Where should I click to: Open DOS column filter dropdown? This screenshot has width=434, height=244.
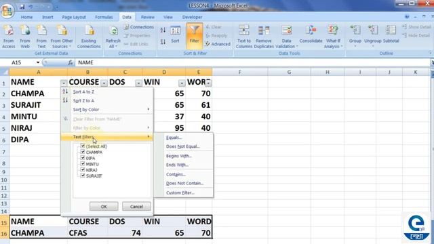[x=138, y=83]
